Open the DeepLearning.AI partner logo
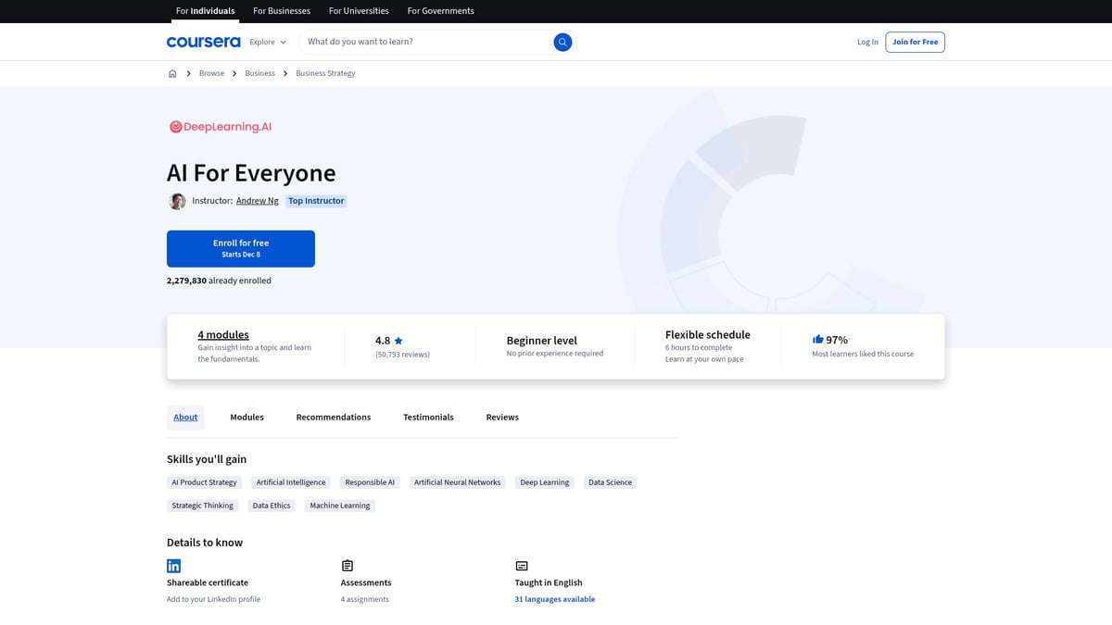This screenshot has height=625, width=1112. click(x=221, y=127)
